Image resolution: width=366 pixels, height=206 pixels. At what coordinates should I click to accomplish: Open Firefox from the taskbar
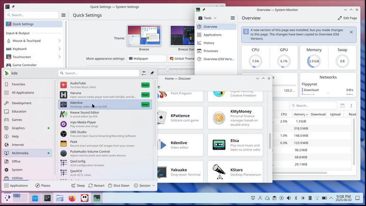coord(72,198)
